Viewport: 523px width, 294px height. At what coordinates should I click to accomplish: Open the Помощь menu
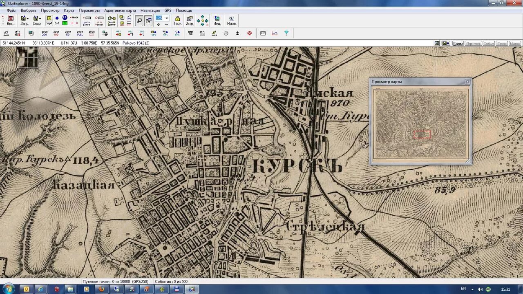(x=184, y=10)
